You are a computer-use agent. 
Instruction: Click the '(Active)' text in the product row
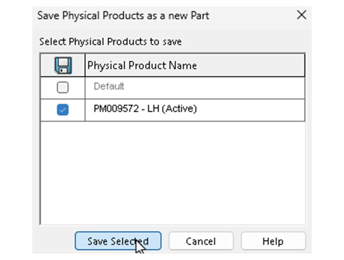(x=180, y=109)
